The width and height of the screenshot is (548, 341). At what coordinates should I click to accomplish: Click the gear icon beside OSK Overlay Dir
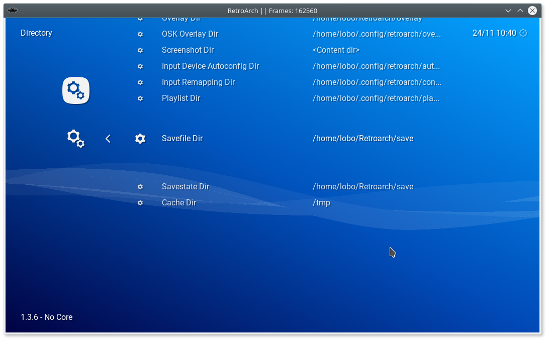click(140, 34)
